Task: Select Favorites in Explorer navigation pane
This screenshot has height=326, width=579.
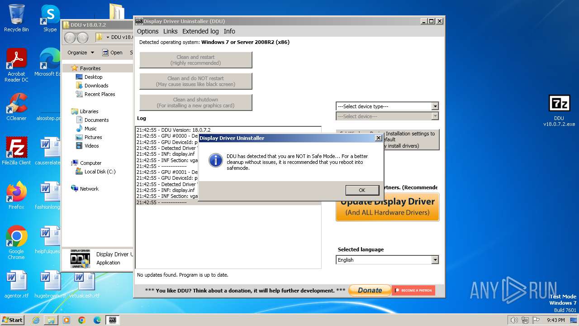Action: pyautogui.click(x=90, y=68)
